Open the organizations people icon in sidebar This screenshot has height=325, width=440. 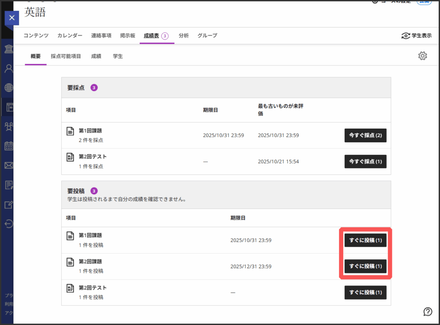[9, 126]
